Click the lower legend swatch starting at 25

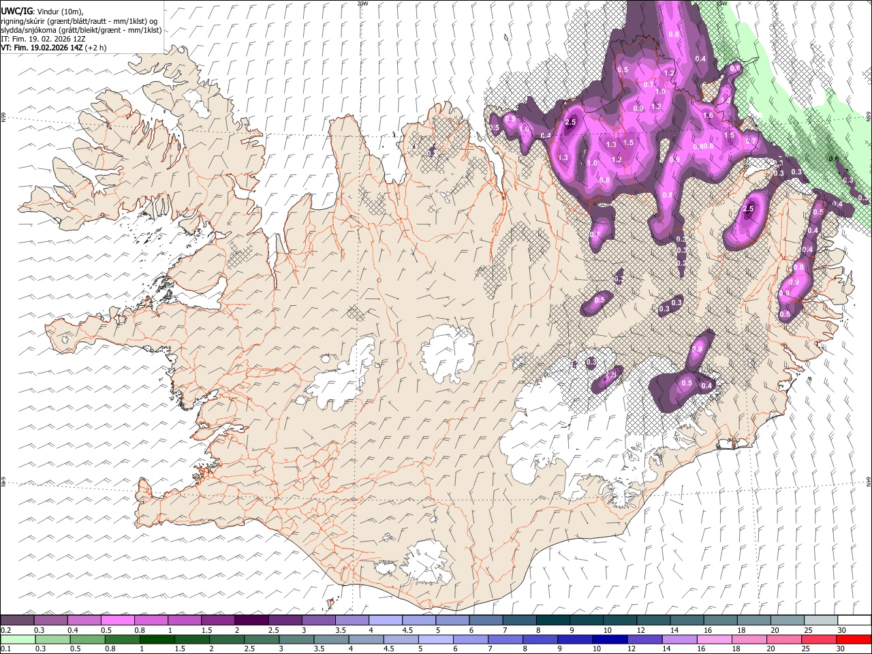click(x=818, y=639)
